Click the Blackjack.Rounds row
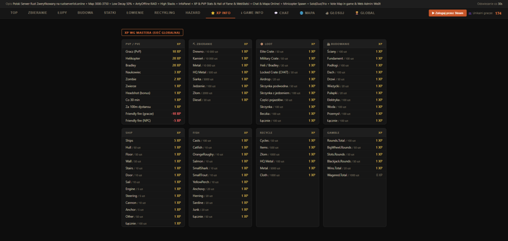 coord(355,161)
